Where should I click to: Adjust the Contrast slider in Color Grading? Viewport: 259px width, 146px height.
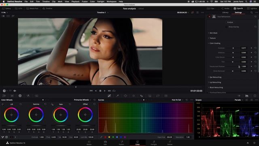click(x=233, y=48)
